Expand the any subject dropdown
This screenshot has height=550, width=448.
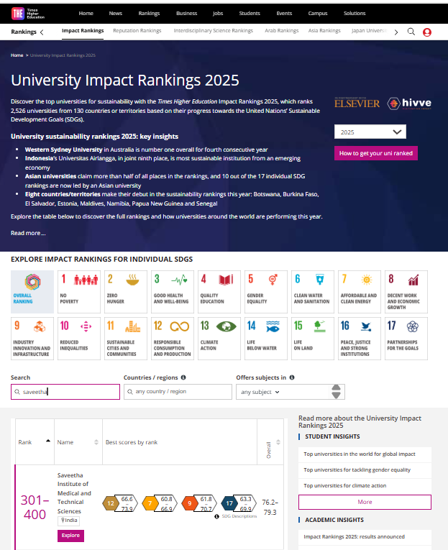[x=280, y=392]
